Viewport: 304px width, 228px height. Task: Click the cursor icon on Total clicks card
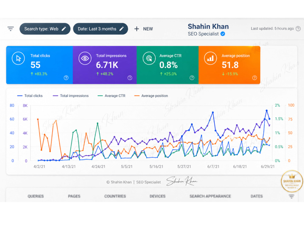point(18,58)
